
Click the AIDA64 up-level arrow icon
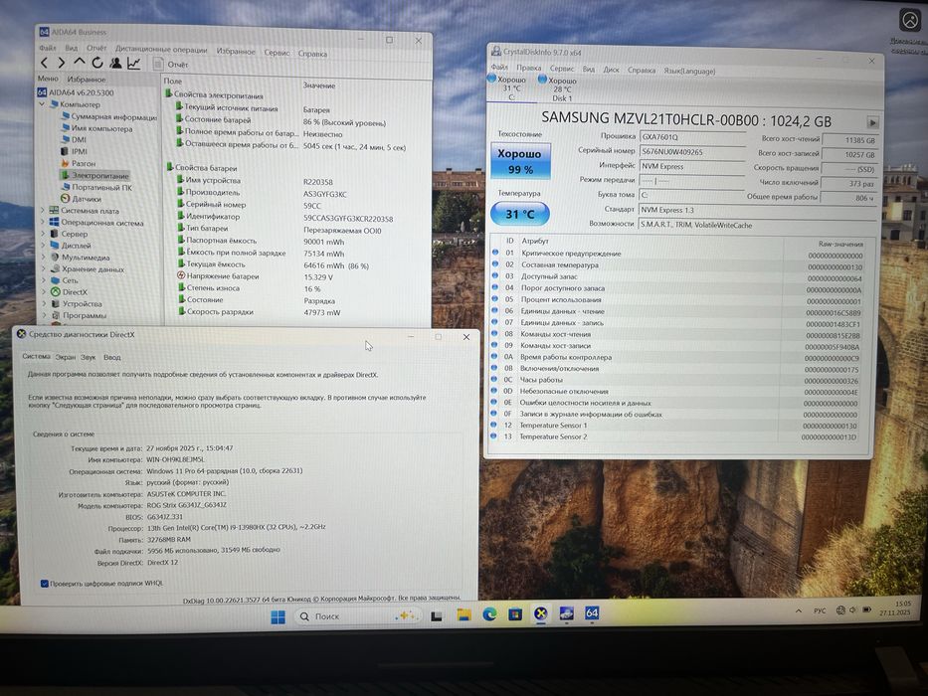(x=80, y=62)
